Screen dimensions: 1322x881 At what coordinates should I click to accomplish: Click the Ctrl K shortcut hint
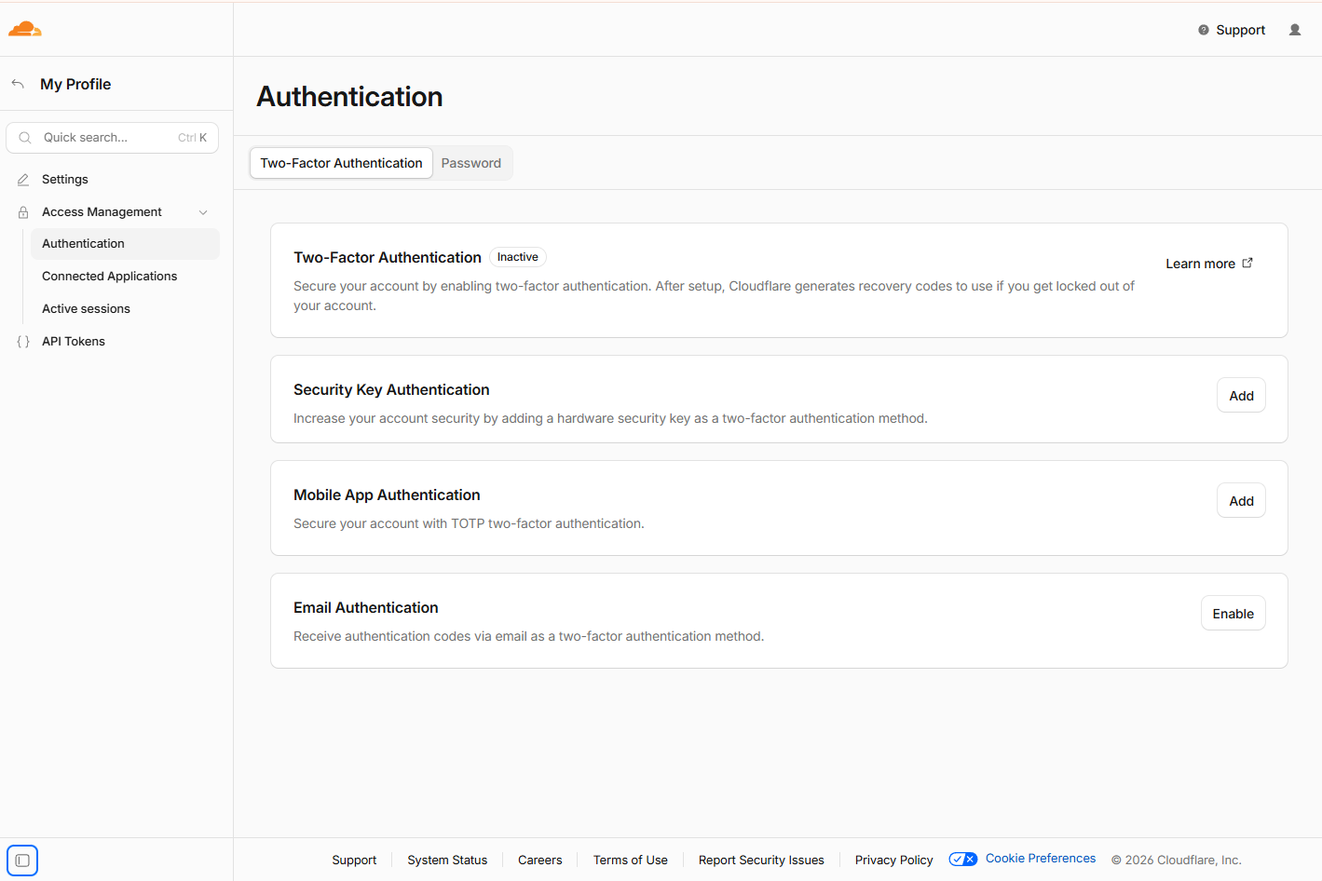pyautogui.click(x=193, y=138)
